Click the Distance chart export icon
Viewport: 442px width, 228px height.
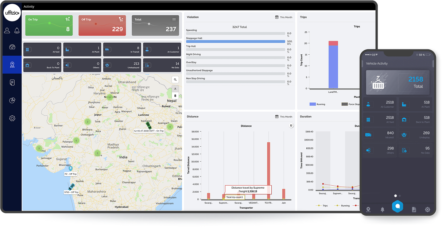291,125
